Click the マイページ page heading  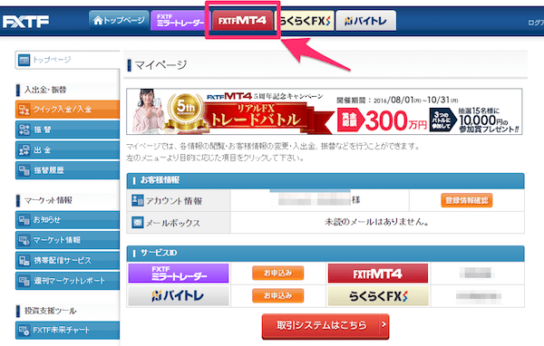[x=160, y=65]
